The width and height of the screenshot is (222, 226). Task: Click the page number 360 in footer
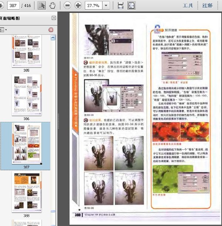point(78,215)
